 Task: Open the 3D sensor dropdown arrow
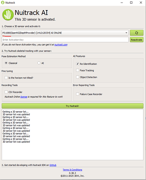(126, 33)
